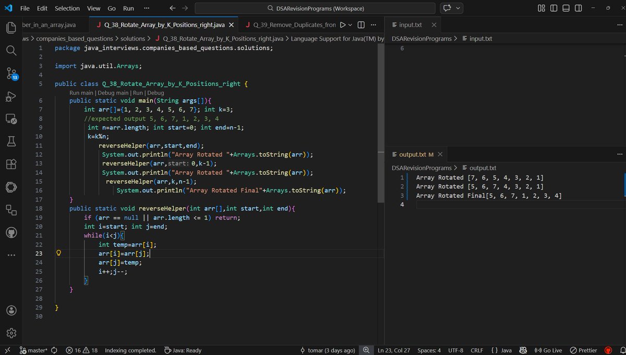Open the Search view in activity bar
626x355 pixels.
click(11, 50)
